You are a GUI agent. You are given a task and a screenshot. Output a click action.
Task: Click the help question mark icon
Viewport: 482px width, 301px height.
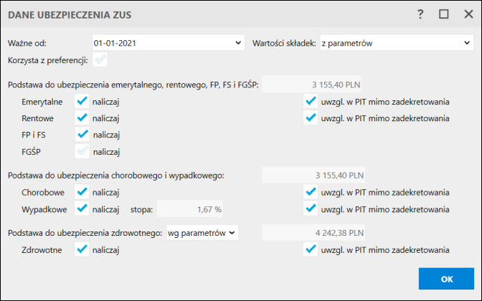pos(420,14)
